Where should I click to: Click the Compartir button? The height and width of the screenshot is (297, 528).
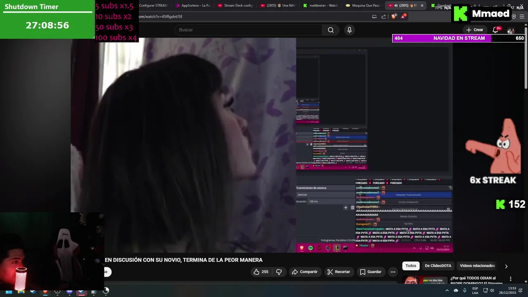click(305, 272)
